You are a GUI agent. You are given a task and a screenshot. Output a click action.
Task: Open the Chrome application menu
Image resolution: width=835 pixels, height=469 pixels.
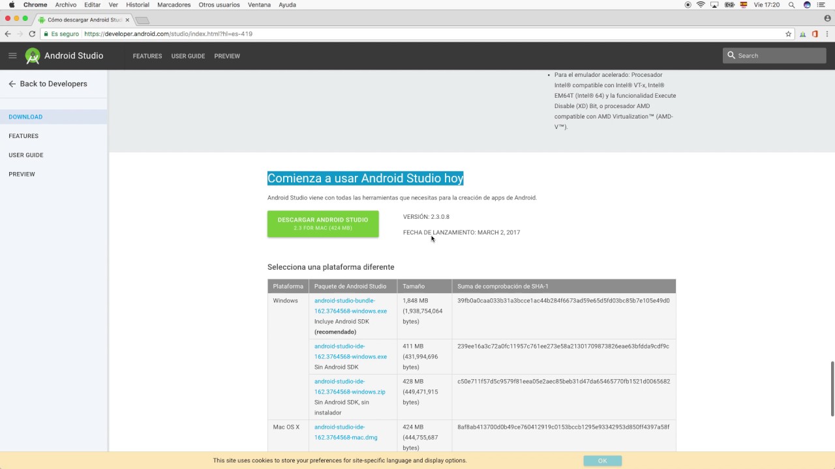tap(35, 5)
